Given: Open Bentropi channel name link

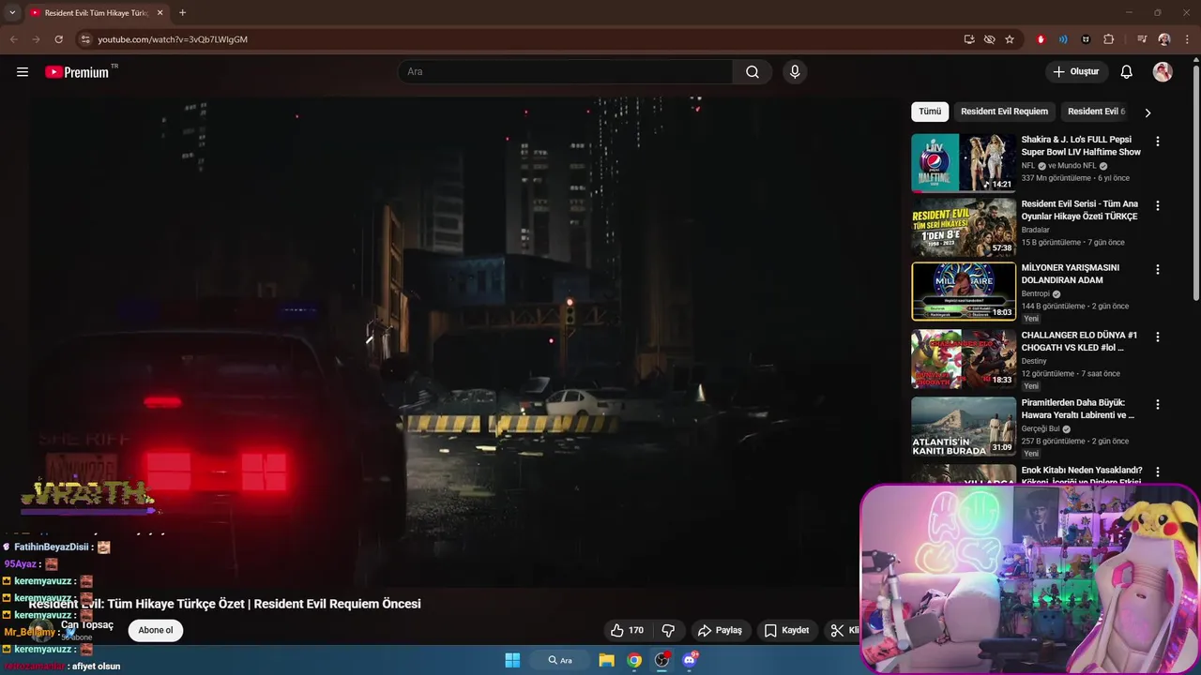Looking at the screenshot, I should click(x=1035, y=293).
